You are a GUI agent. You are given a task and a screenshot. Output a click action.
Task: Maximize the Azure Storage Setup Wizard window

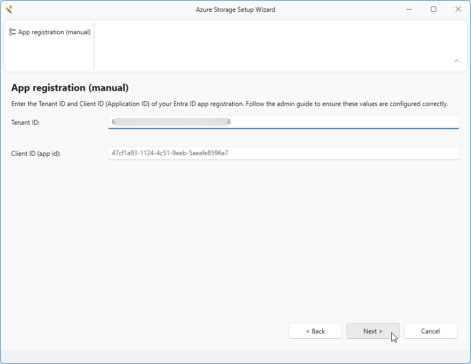click(434, 9)
